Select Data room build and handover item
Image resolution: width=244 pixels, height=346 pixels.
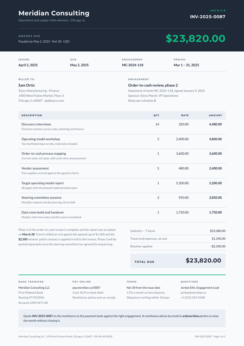43,213
